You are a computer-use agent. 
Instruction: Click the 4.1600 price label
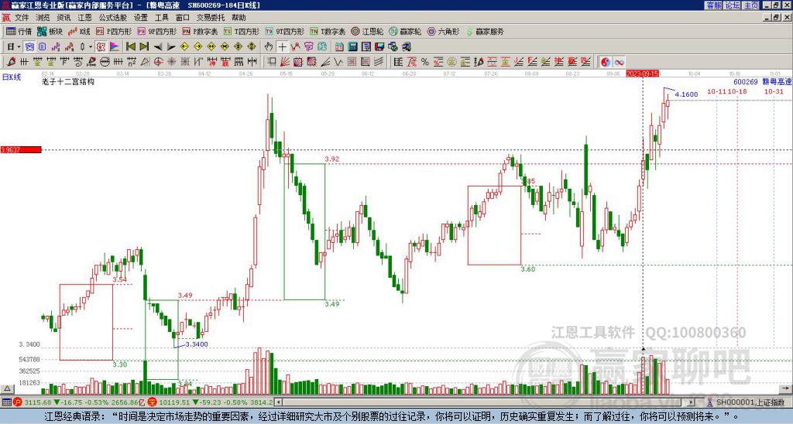click(x=686, y=94)
